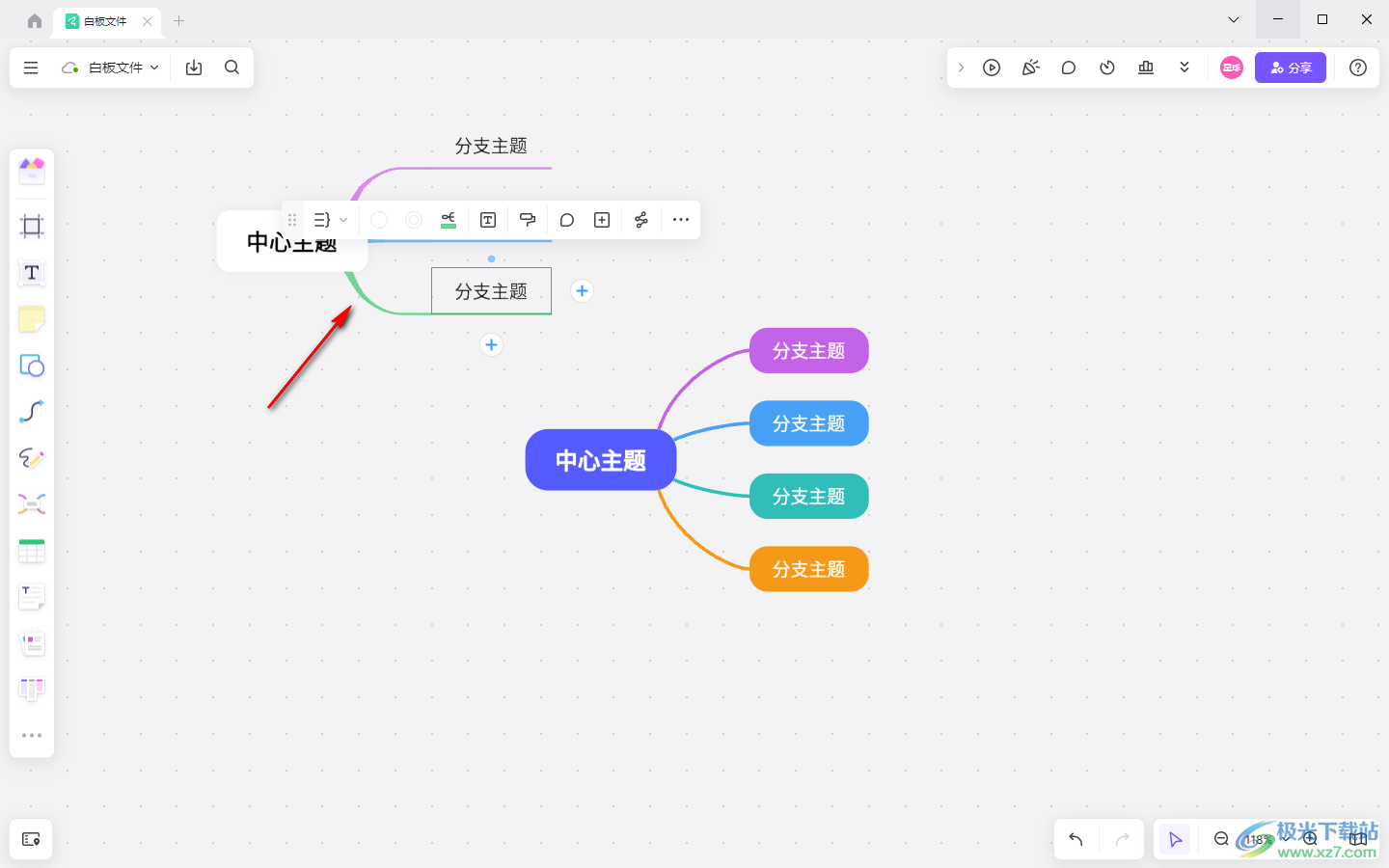1389x868 pixels.
Task: Open more options ellipsis in floating toolbar
Action: 681,220
